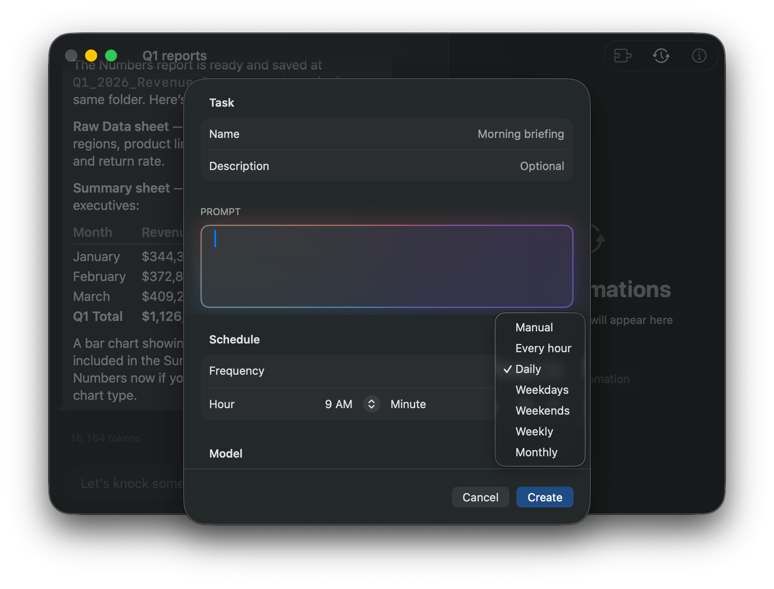Choose Weekly from the dropdown list
The height and width of the screenshot is (589, 774).
coord(534,432)
